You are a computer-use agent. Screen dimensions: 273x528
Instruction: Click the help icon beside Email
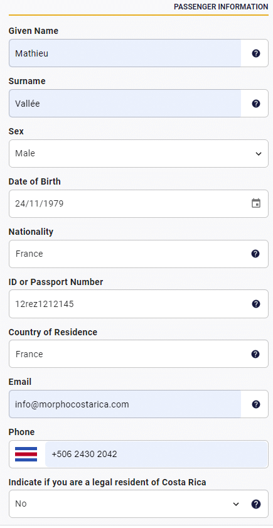click(256, 404)
